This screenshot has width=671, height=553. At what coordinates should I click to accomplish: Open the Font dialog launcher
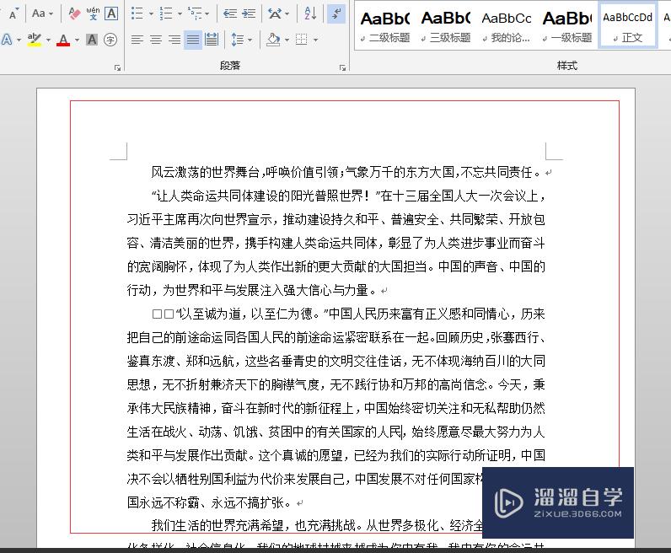coord(117,67)
